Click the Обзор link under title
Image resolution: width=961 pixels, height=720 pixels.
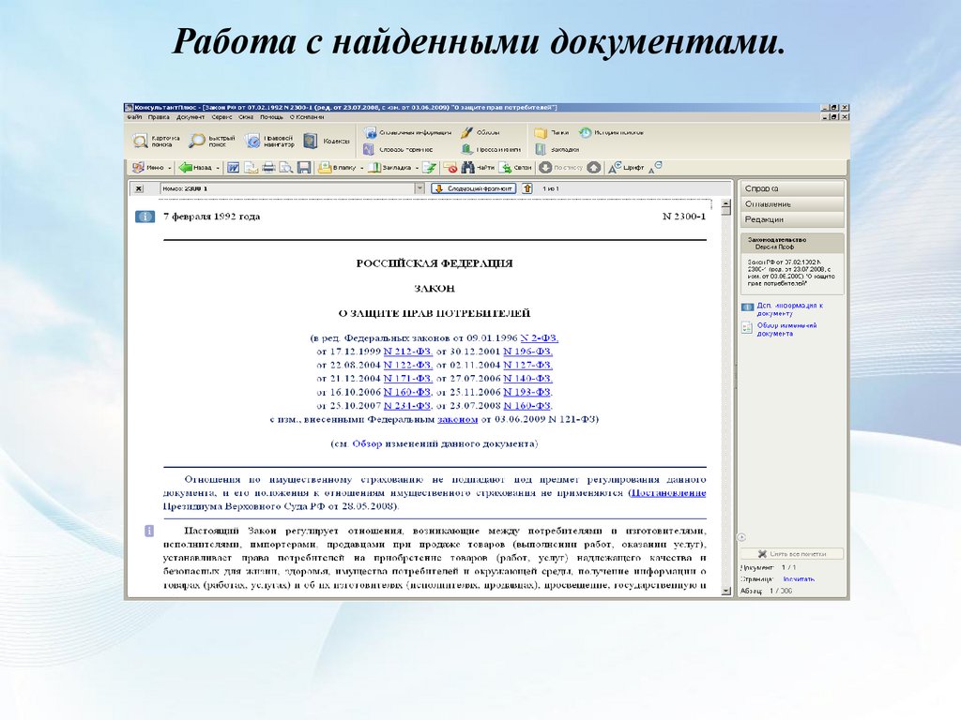coord(367,443)
